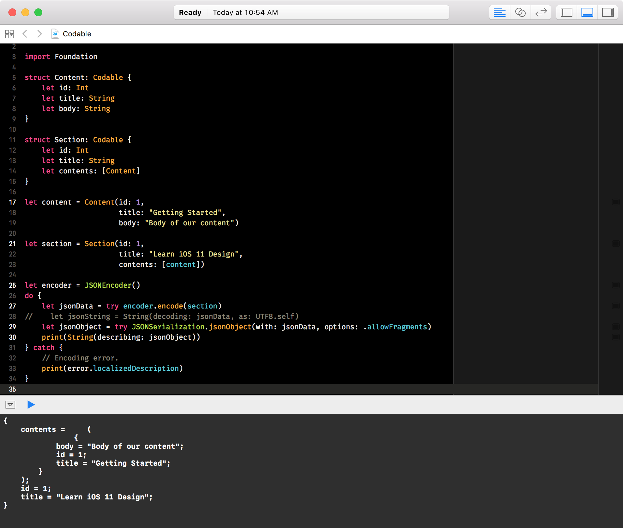Click '"Learn iOS 11 Design"' in code
623x528 pixels.
194,254
